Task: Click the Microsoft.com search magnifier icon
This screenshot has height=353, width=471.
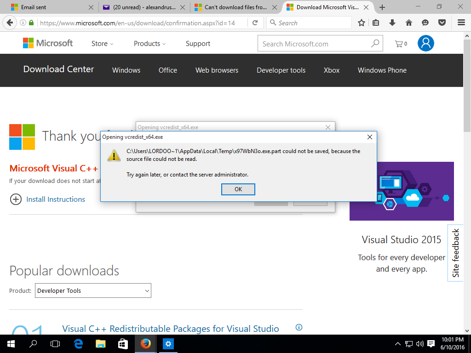Action: [x=375, y=44]
